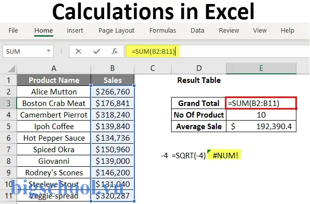Select row 7 header
Image resolution: width=310 pixels, height=204 pixels.
pos(8,149)
